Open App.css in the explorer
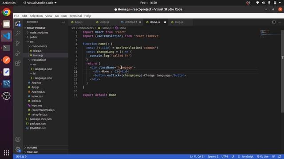This screenshot has height=159, width=284. coord(36,83)
